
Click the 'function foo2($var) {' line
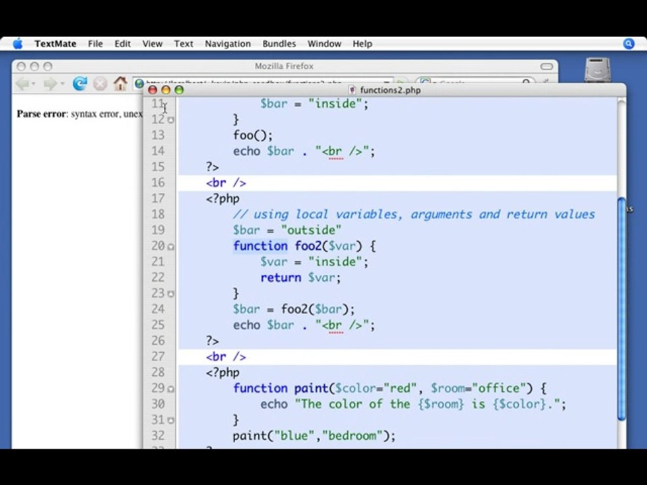(305, 247)
